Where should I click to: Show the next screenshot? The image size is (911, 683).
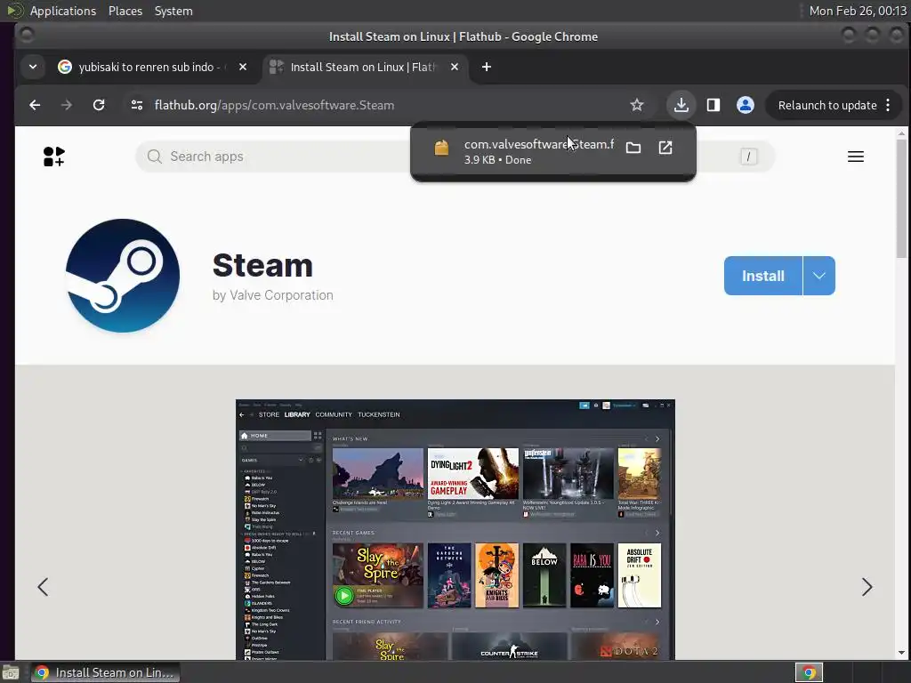(867, 587)
